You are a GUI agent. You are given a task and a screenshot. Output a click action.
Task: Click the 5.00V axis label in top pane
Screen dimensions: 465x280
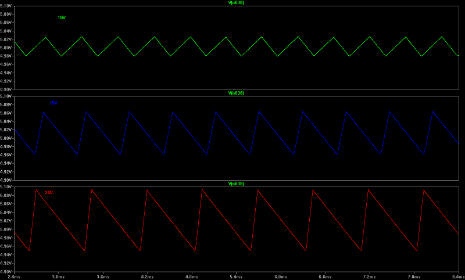6,48
